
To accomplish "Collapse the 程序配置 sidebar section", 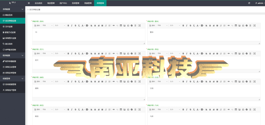I will [x=13, y=55].
